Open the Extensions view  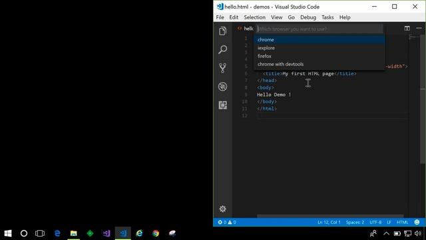222,105
